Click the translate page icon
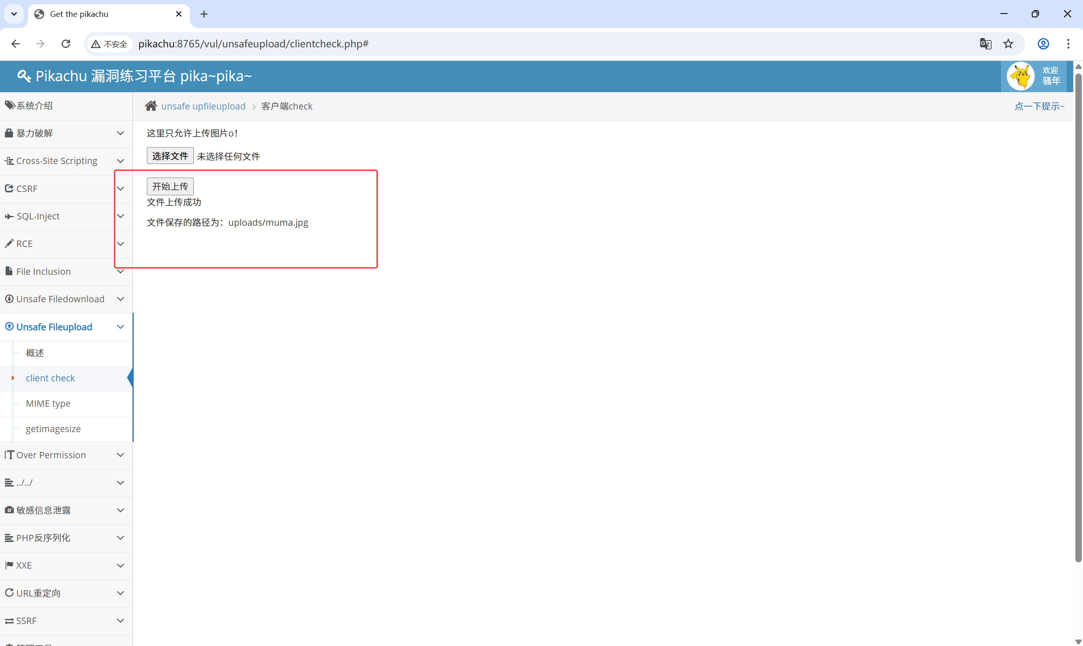Viewport: 1083px width, 646px height. click(x=985, y=44)
